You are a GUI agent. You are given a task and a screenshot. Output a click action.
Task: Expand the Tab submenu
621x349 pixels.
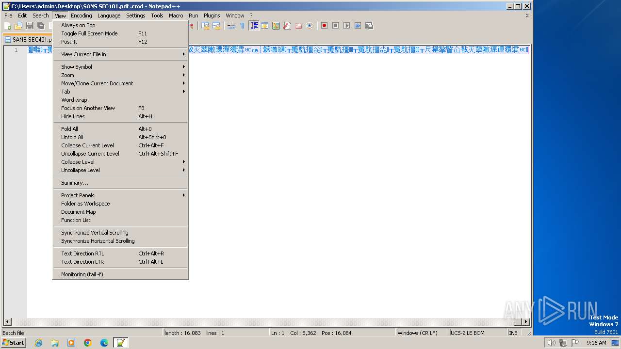tap(120, 92)
